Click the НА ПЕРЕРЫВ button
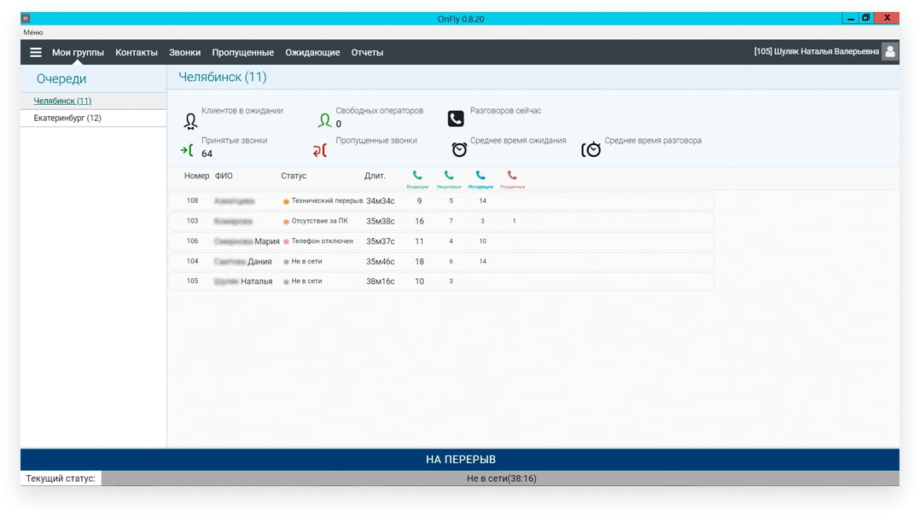The height and width of the screenshot is (516, 920). [x=460, y=459]
